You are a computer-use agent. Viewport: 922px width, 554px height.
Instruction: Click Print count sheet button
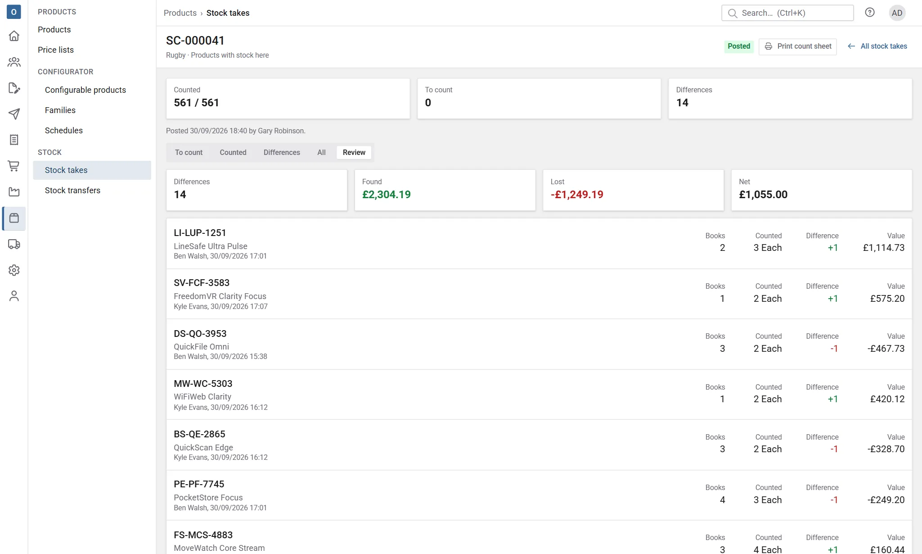click(x=798, y=46)
